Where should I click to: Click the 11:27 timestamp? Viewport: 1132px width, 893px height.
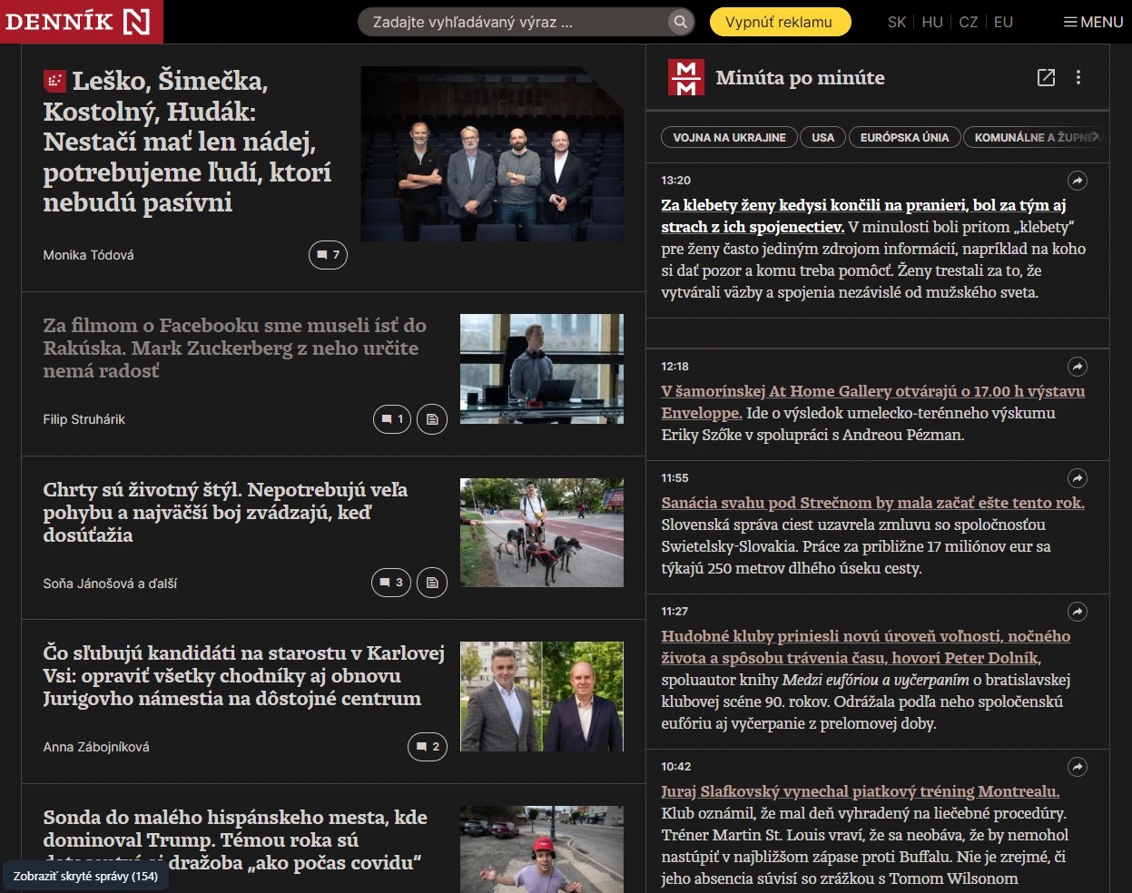pyautogui.click(x=674, y=612)
